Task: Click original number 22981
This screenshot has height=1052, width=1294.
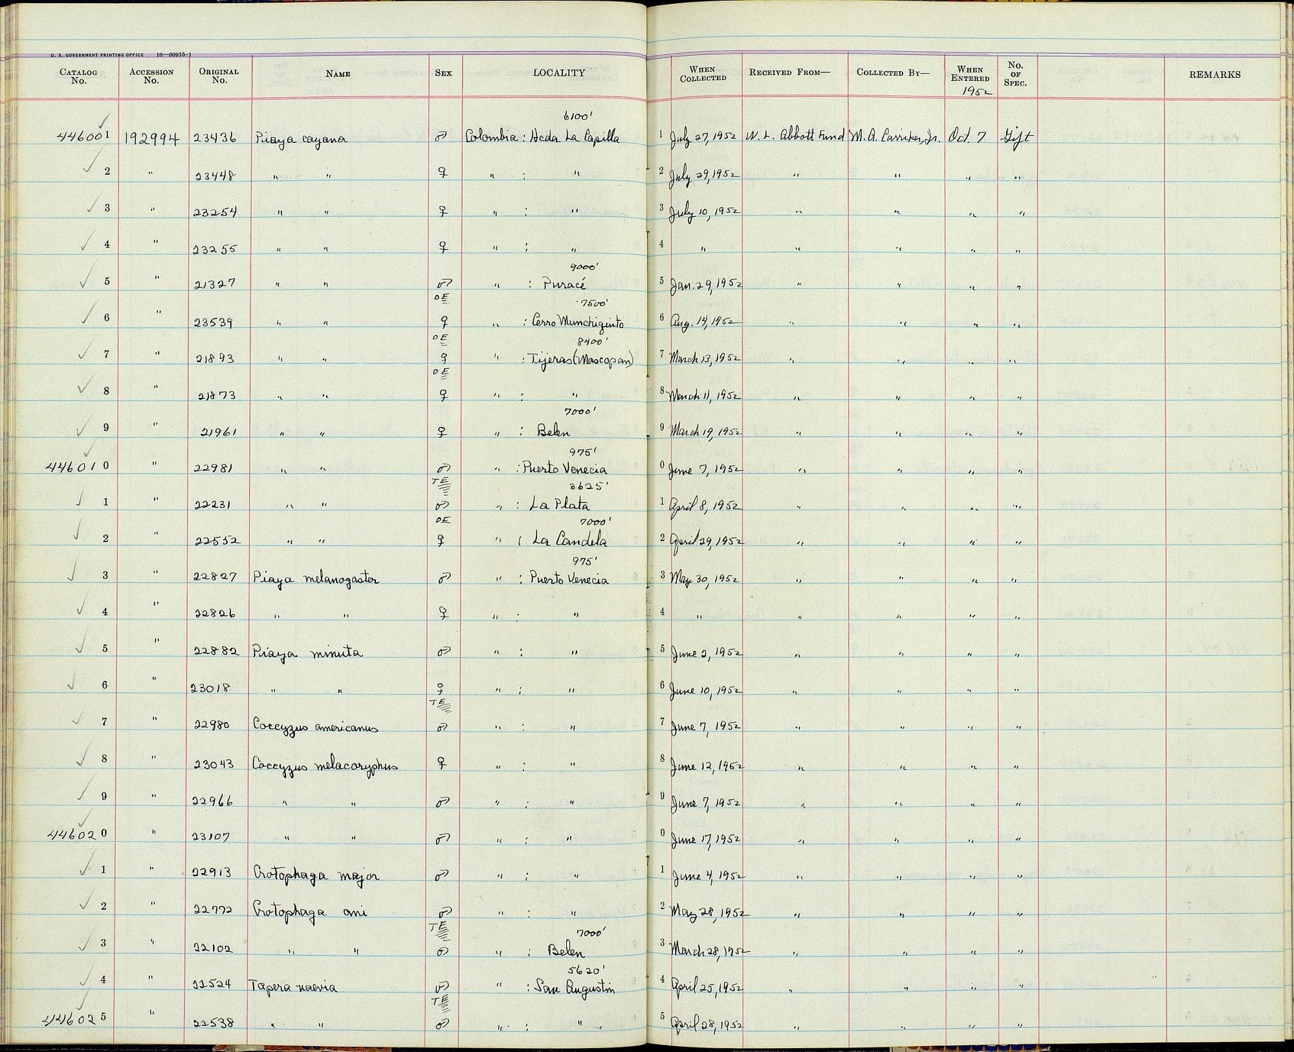Action: pyautogui.click(x=214, y=469)
